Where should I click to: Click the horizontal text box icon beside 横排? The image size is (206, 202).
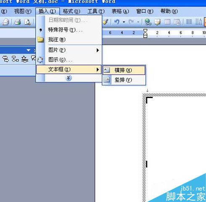107,70
